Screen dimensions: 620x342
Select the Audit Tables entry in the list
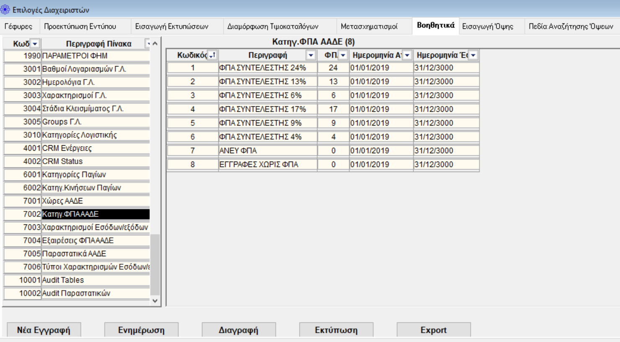(95, 280)
